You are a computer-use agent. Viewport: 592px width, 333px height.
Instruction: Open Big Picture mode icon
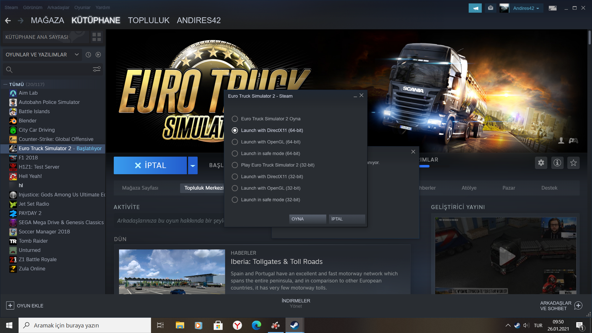tap(553, 8)
